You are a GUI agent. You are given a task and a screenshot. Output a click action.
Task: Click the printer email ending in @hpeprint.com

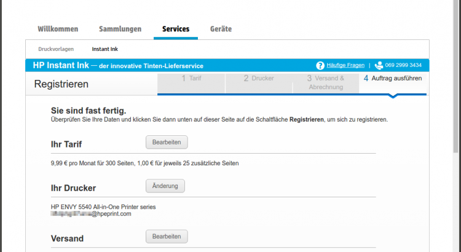click(x=91, y=214)
